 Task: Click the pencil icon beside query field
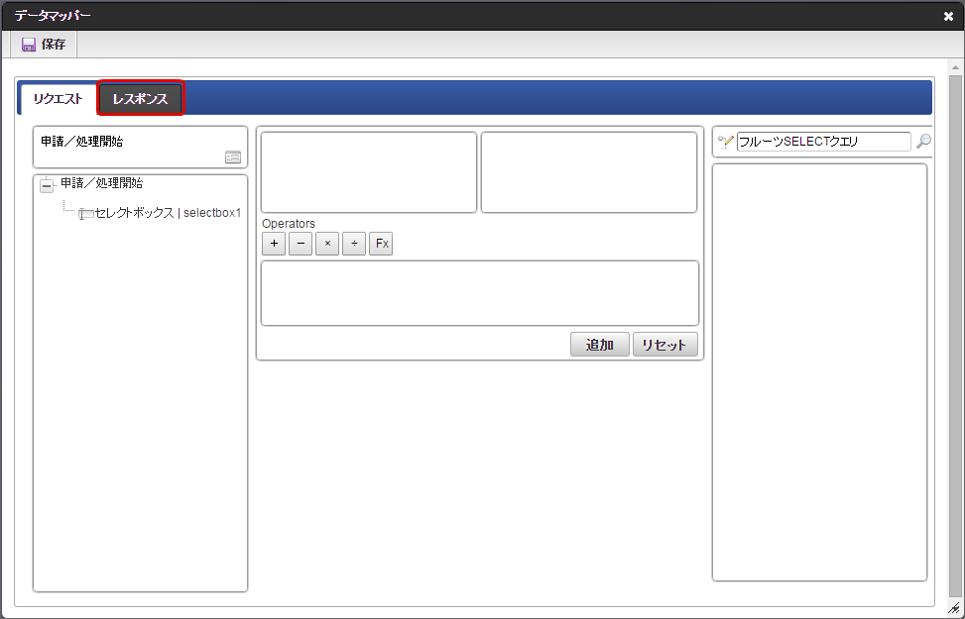click(726, 142)
